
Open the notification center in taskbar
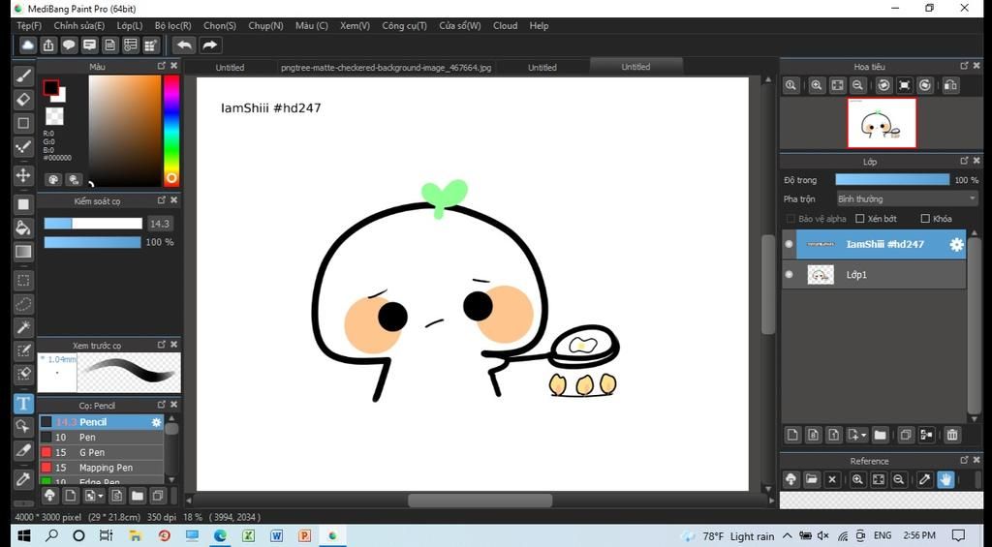958,535
